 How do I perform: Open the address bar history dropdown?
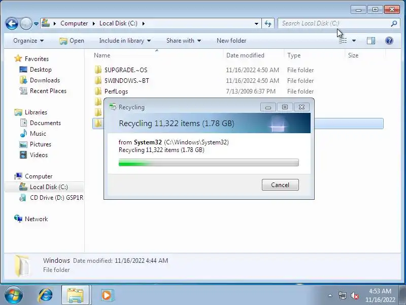click(256, 23)
